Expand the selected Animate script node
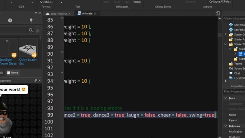Screen dimensions: 245x138 235,54
